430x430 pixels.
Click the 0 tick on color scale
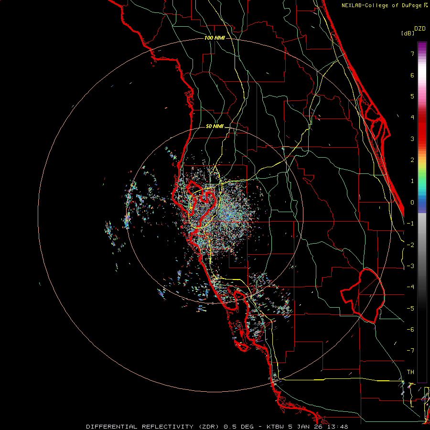pyautogui.click(x=412, y=203)
